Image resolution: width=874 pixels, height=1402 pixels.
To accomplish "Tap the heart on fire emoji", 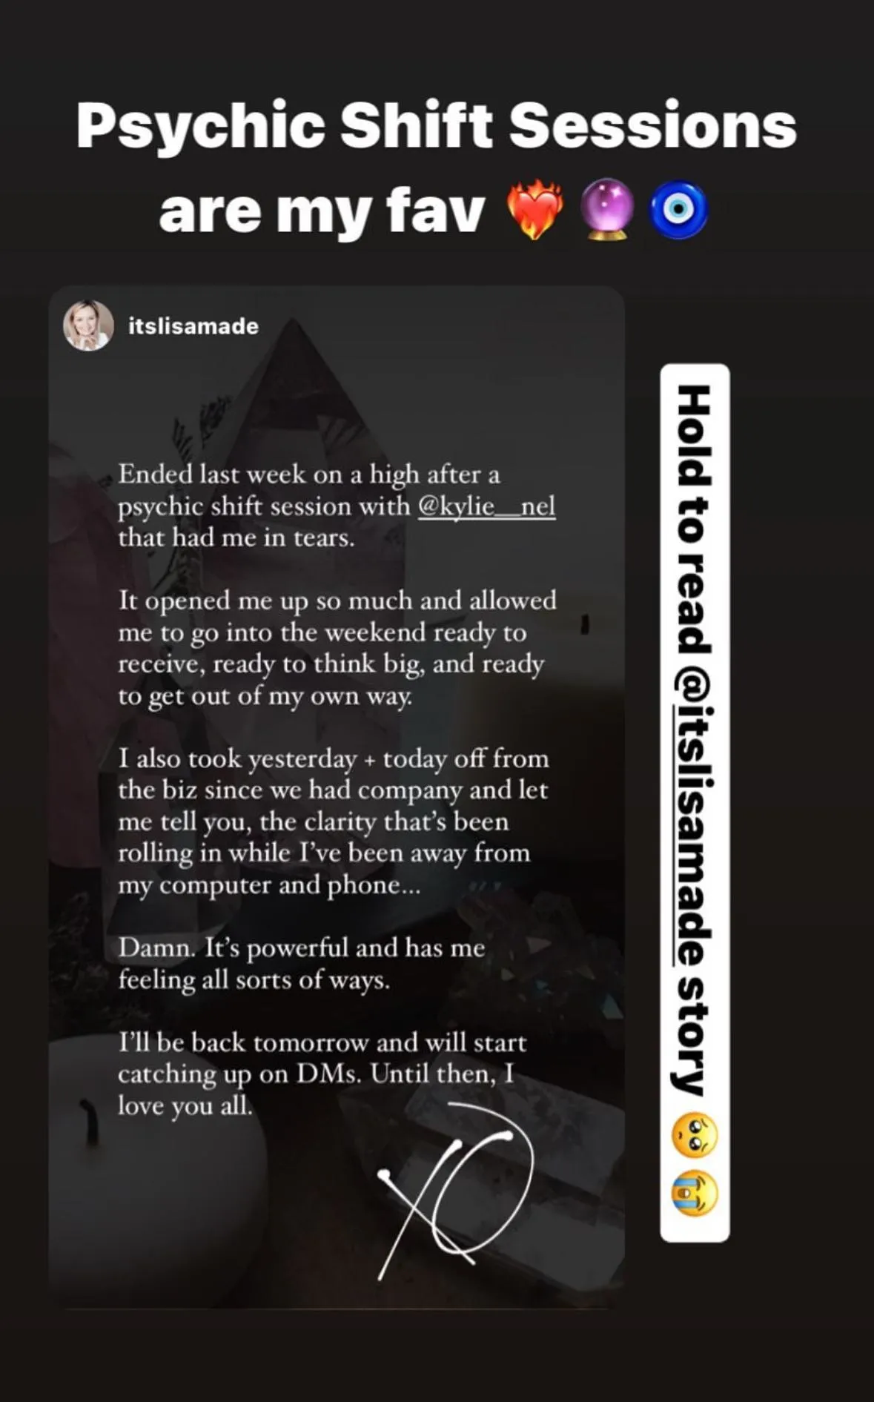I will click(x=534, y=211).
